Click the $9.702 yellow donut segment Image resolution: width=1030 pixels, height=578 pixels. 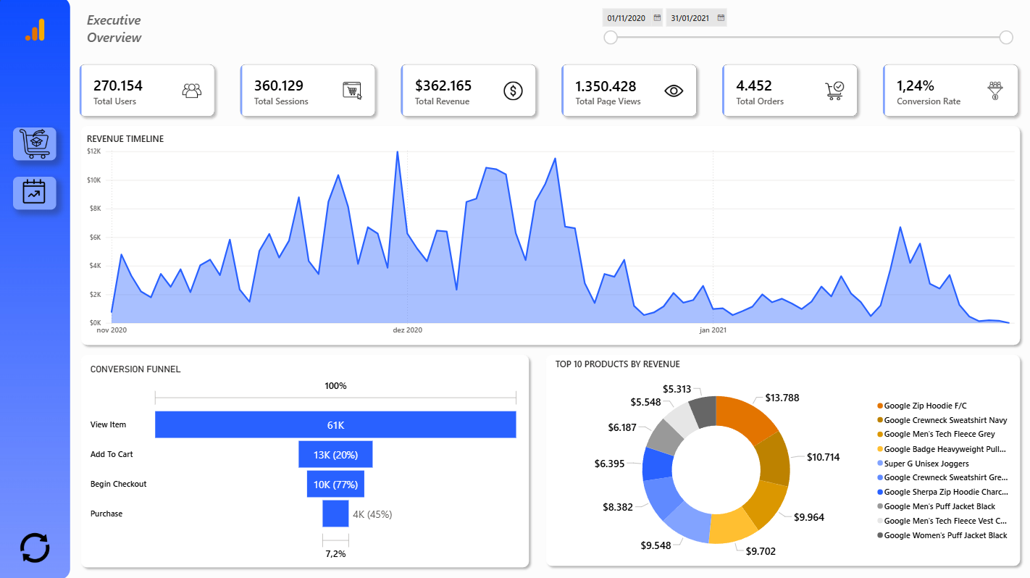pos(733,527)
